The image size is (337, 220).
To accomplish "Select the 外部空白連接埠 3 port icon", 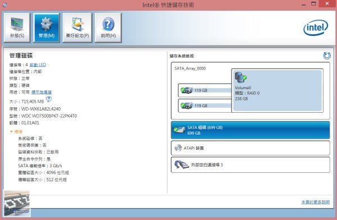I will coord(181,165).
